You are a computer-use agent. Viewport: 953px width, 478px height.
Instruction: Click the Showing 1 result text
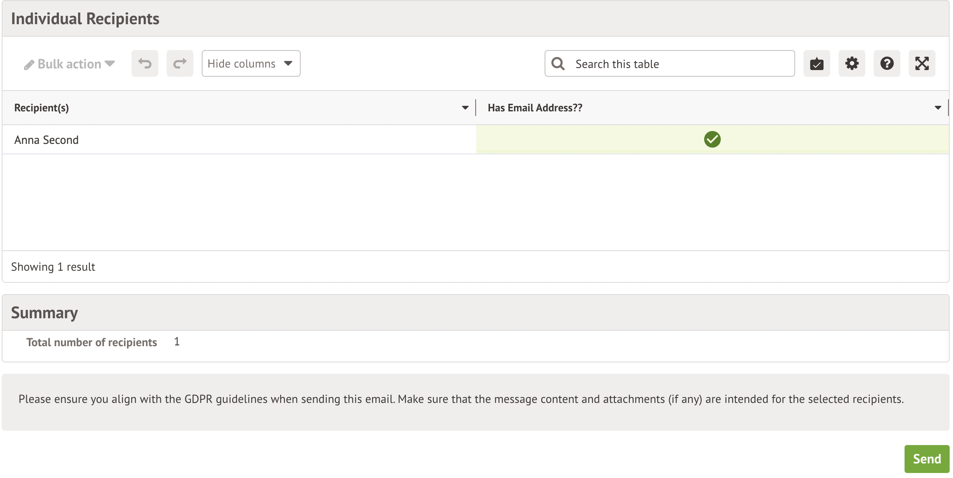click(53, 267)
